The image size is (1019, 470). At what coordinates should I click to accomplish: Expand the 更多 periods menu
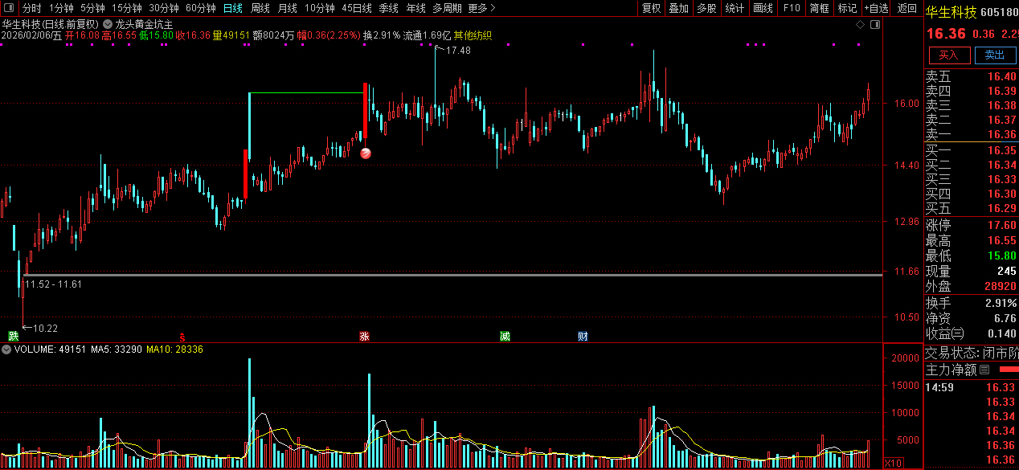(481, 8)
